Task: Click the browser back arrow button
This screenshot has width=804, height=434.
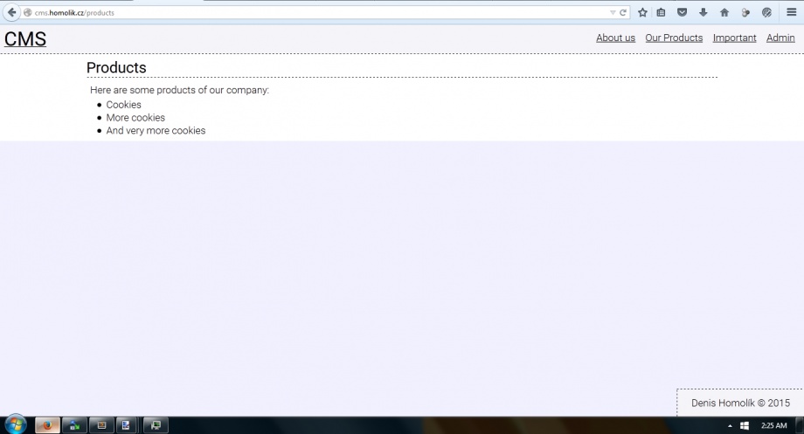Action: coord(11,12)
